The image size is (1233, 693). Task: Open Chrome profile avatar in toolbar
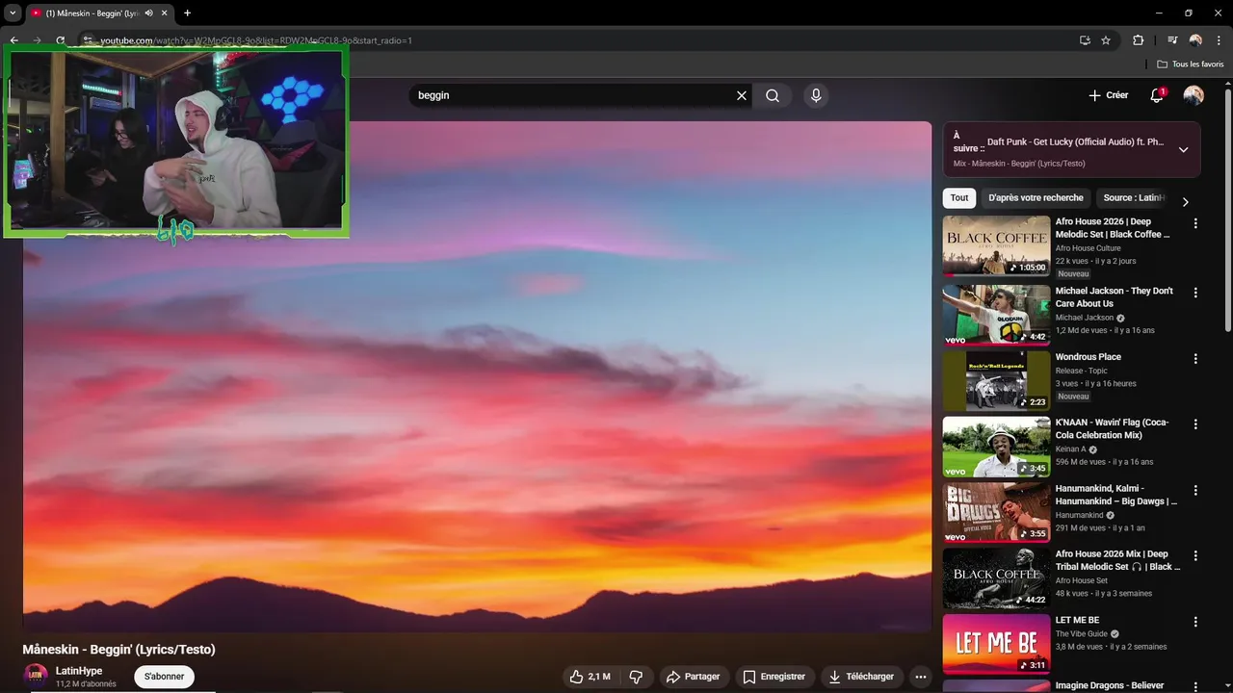pos(1195,40)
